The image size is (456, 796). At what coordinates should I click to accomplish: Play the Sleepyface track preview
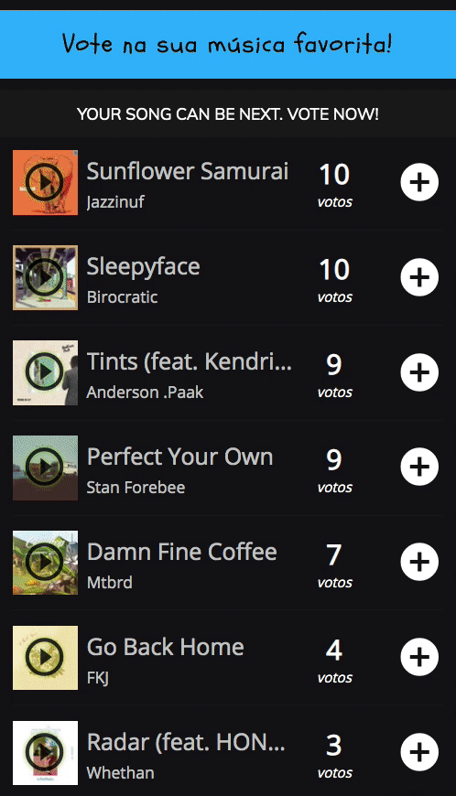tap(45, 277)
